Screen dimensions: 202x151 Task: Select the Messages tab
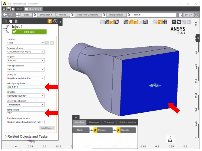coord(94,122)
